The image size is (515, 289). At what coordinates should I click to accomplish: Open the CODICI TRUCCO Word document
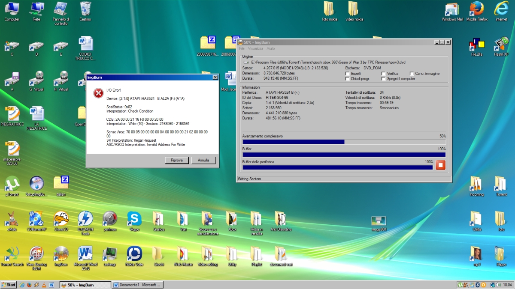pyautogui.click(x=85, y=48)
